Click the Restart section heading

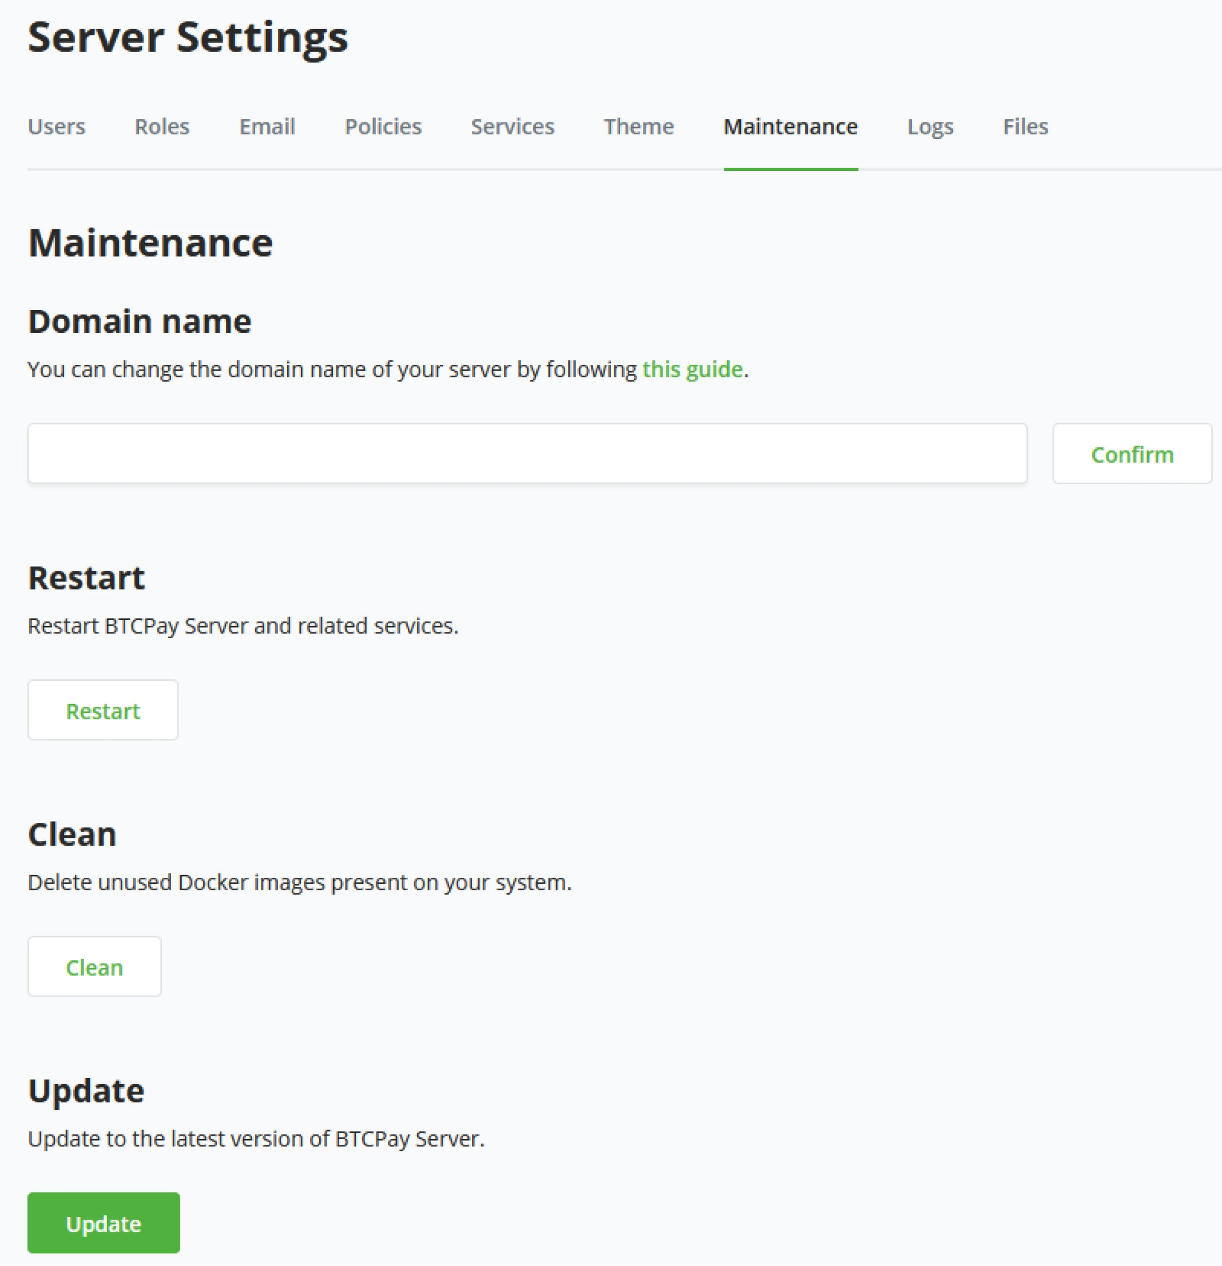[86, 578]
